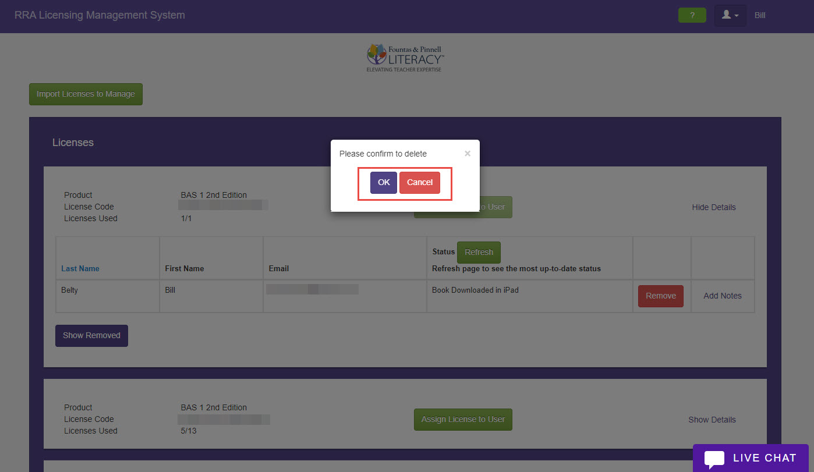Cancel the delete confirmation

[x=420, y=182]
